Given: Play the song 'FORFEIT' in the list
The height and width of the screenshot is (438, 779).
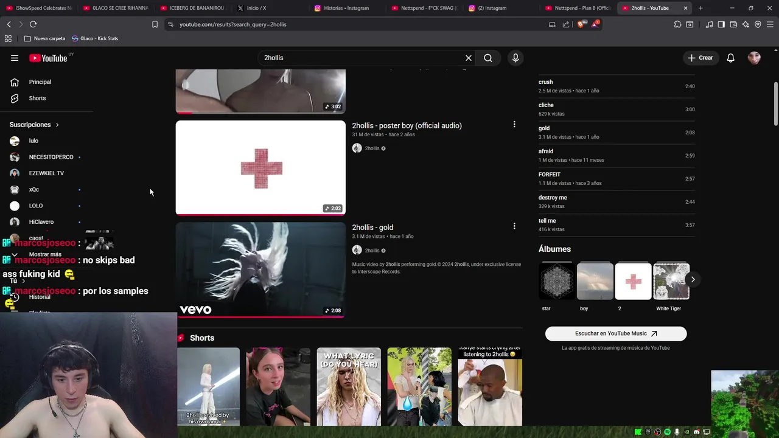Looking at the screenshot, I should [x=617, y=178].
